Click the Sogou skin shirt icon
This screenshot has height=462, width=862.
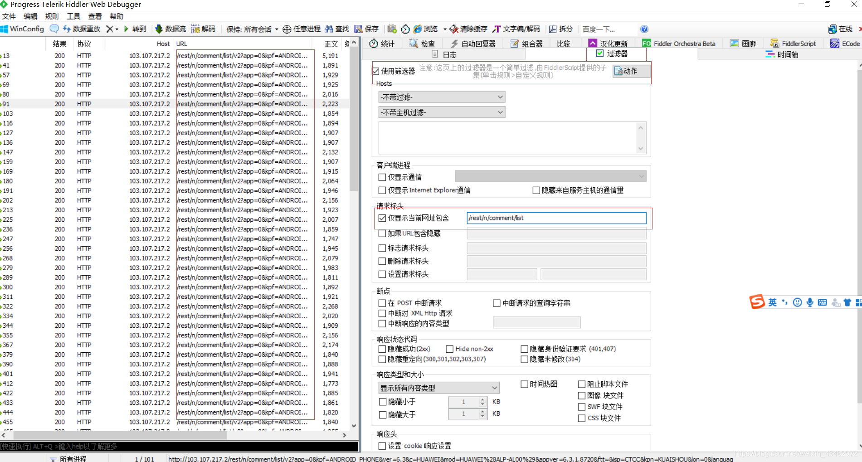[x=847, y=302]
